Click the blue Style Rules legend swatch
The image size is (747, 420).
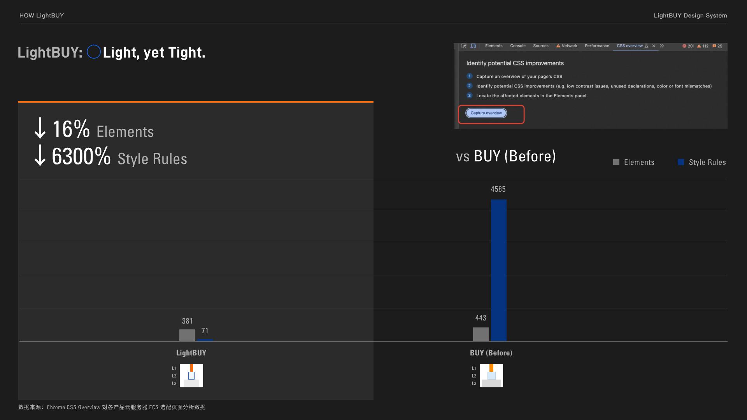(x=681, y=162)
